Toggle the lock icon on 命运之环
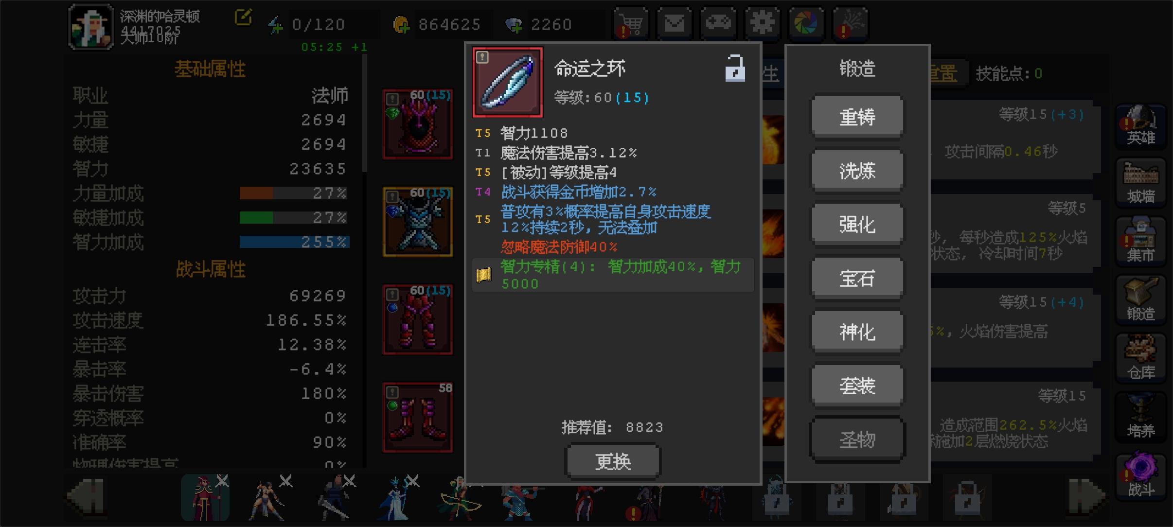Screen dimensions: 1173x527 coord(735,68)
